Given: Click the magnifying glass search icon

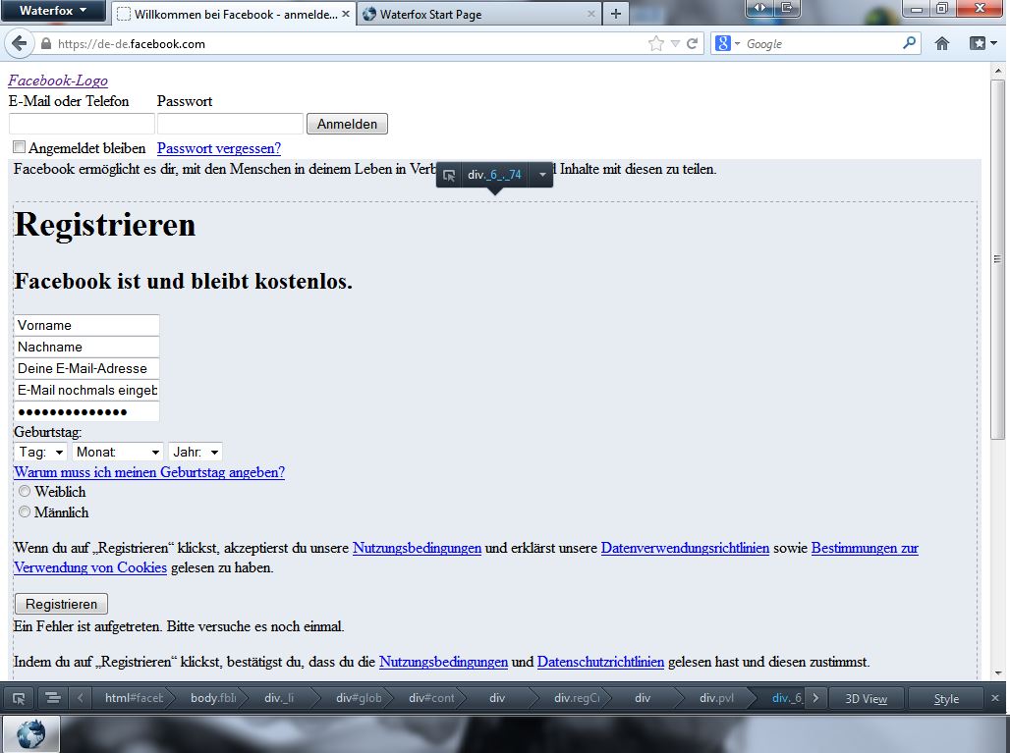Looking at the screenshot, I should (x=909, y=43).
